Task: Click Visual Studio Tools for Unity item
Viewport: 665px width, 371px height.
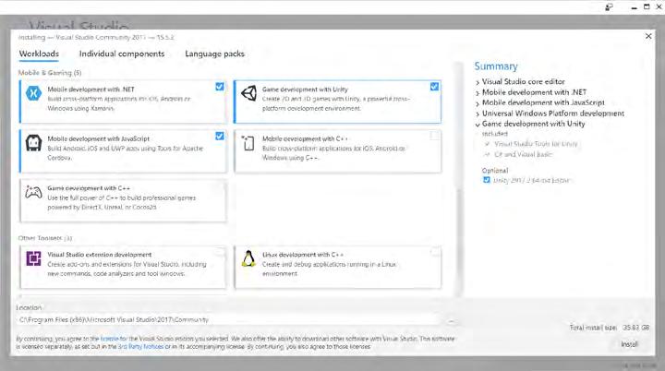Action: click(x=536, y=144)
